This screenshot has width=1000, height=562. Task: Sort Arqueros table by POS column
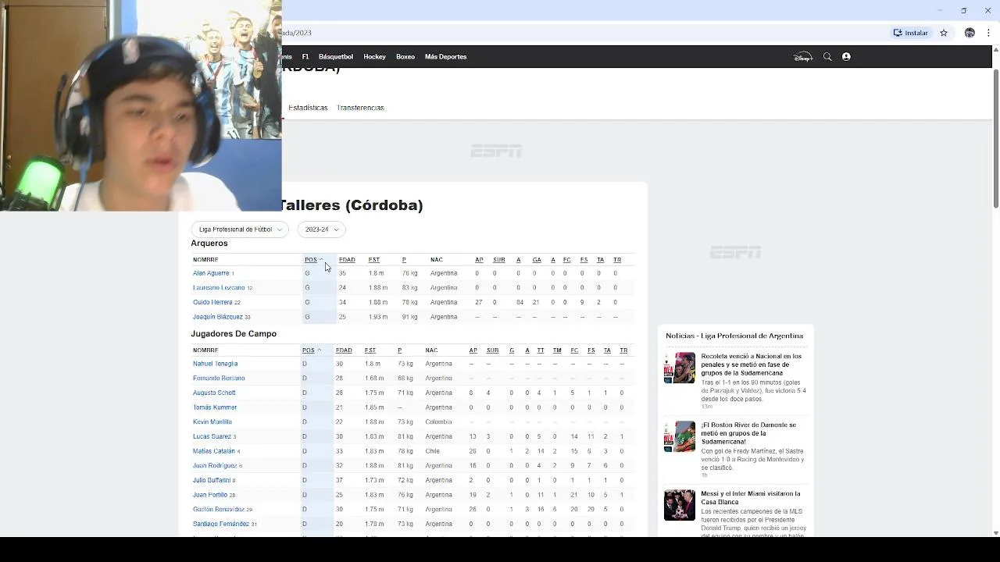(x=313, y=260)
